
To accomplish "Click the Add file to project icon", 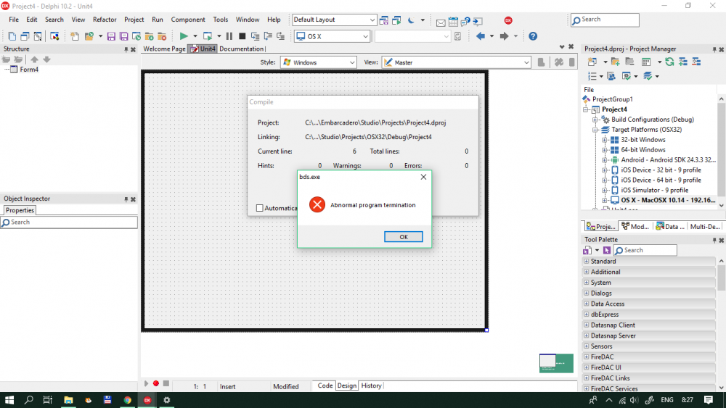I will click(149, 36).
